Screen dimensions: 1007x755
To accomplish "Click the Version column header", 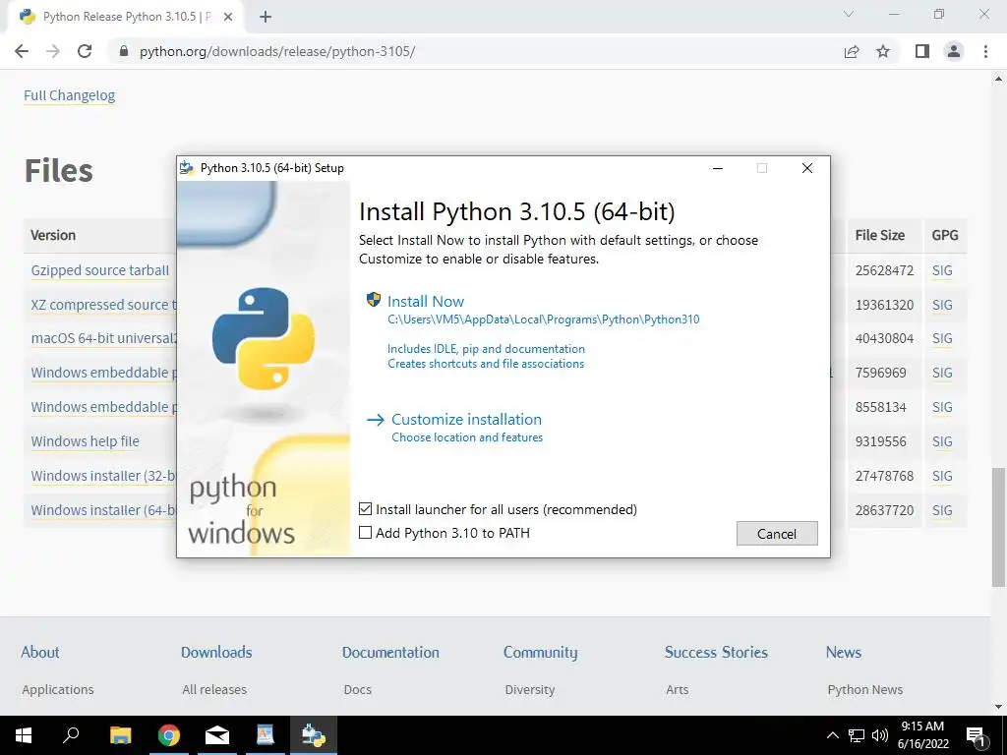I will click(x=53, y=235).
